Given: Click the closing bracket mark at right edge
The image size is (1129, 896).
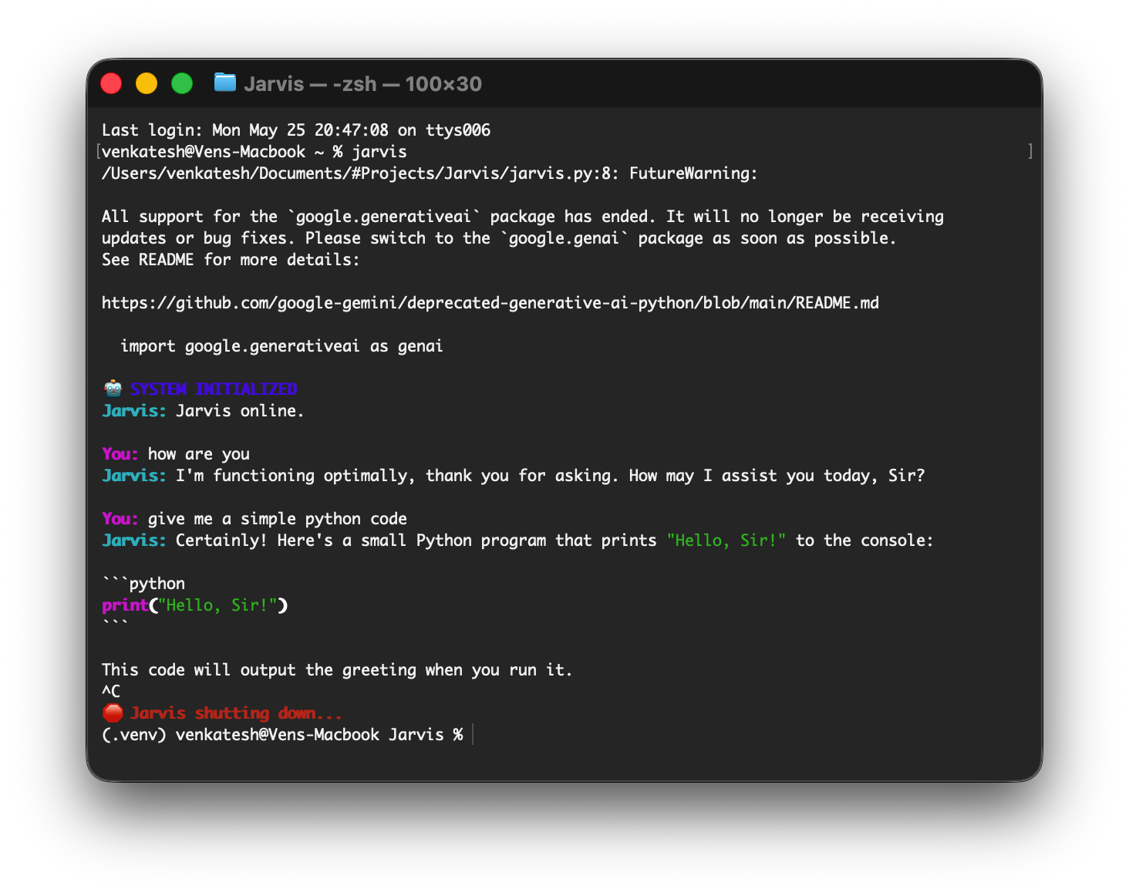Looking at the screenshot, I should 1030,151.
